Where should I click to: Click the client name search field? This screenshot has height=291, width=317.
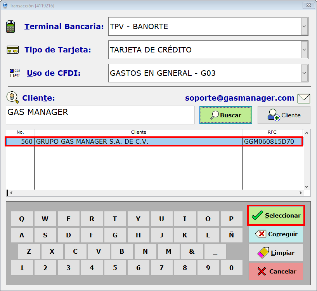[x=100, y=115]
